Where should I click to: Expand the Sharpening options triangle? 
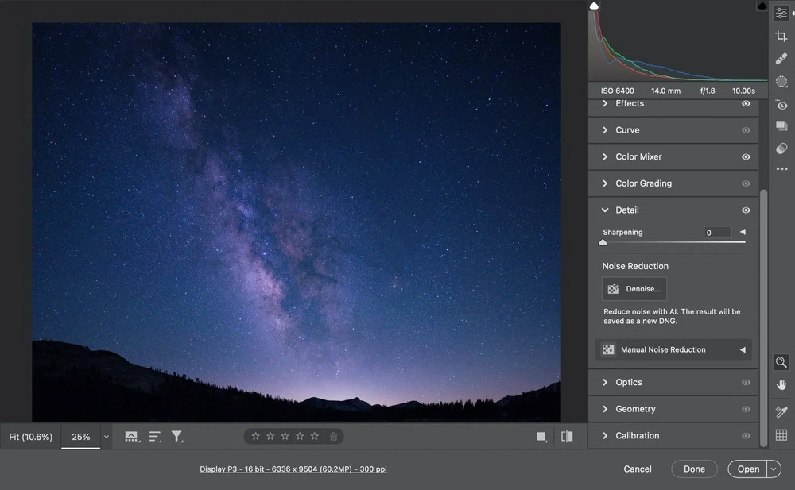[x=743, y=232]
